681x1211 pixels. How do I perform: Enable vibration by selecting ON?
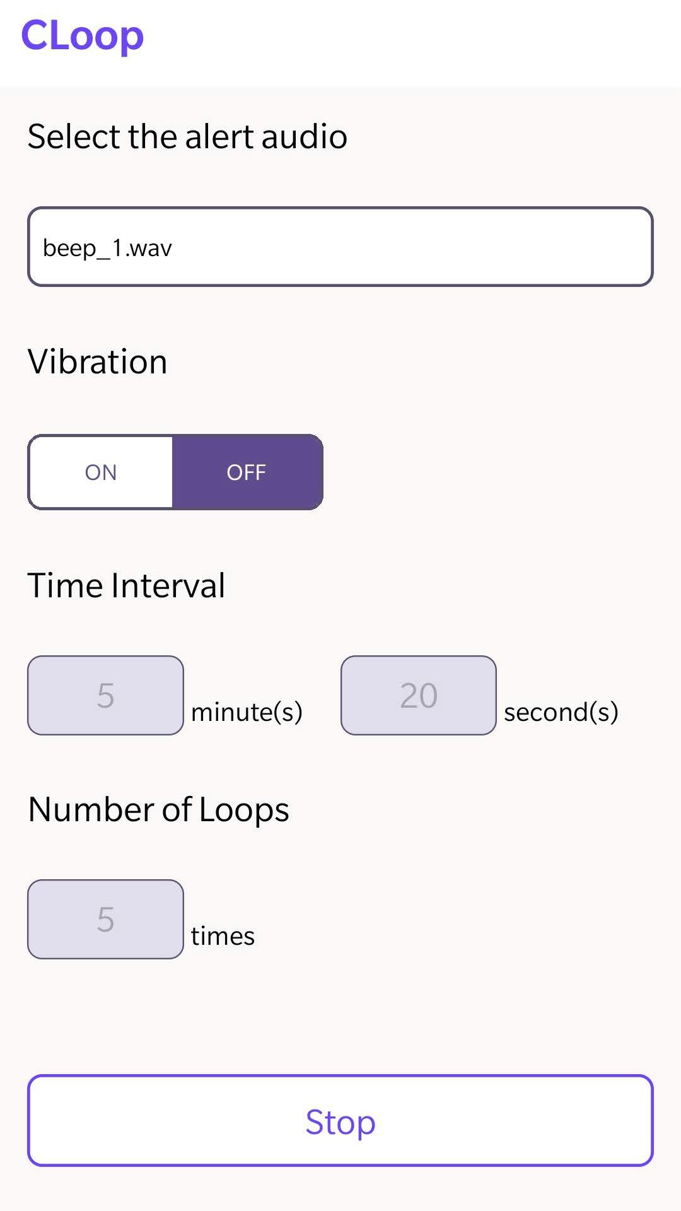[100, 472]
